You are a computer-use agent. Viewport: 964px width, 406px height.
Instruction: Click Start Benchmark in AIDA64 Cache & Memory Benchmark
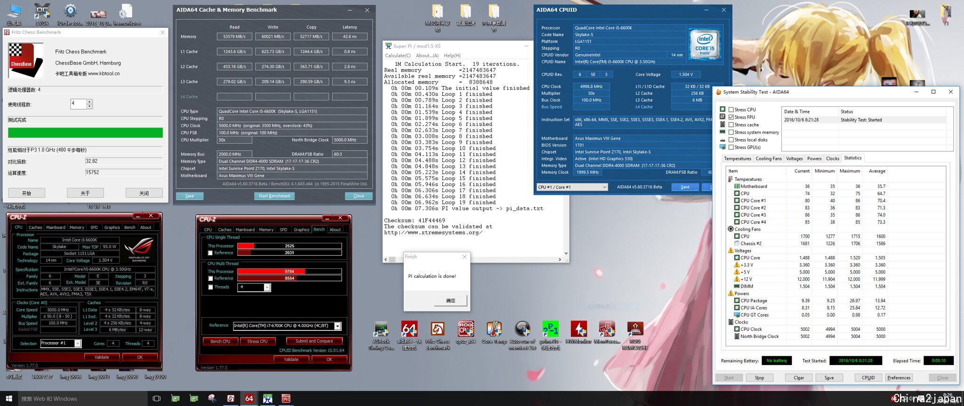[274, 196]
